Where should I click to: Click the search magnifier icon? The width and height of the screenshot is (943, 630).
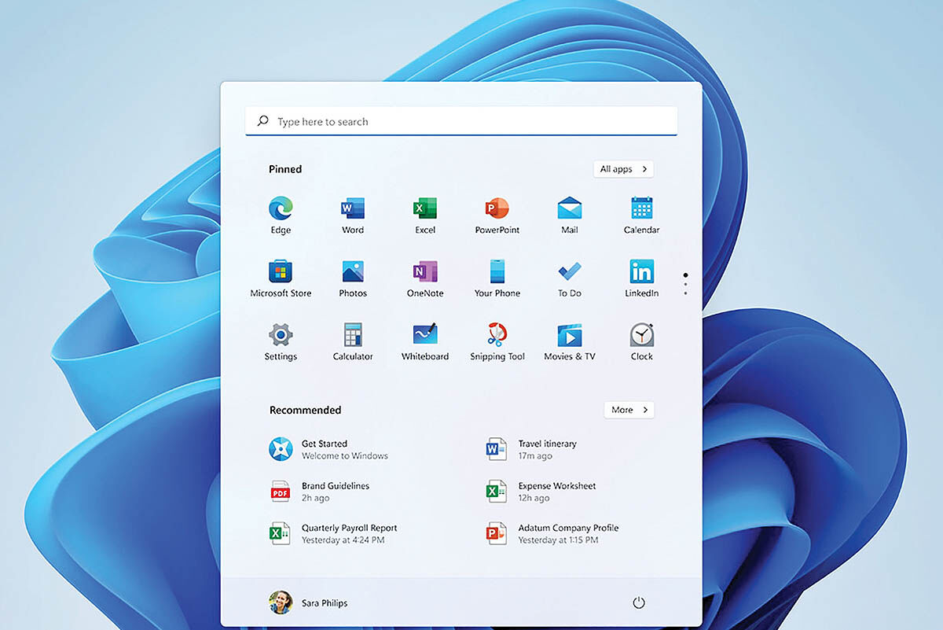263,122
